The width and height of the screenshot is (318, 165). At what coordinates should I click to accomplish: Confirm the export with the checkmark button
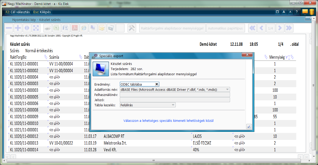tap(249, 126)
